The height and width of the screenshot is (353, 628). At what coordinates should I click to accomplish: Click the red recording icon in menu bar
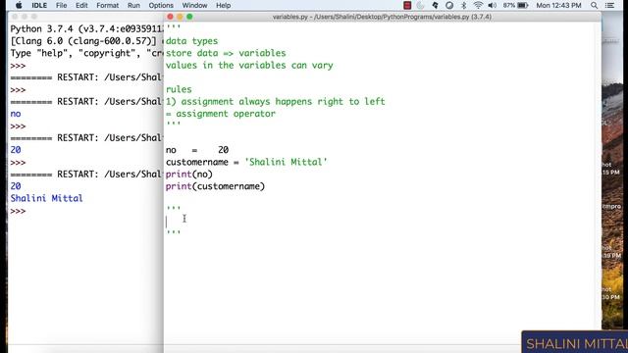click(x=407, y=5)
